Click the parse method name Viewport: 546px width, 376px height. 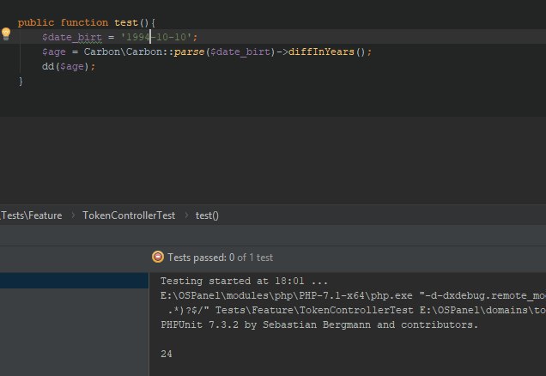(189, 52)
